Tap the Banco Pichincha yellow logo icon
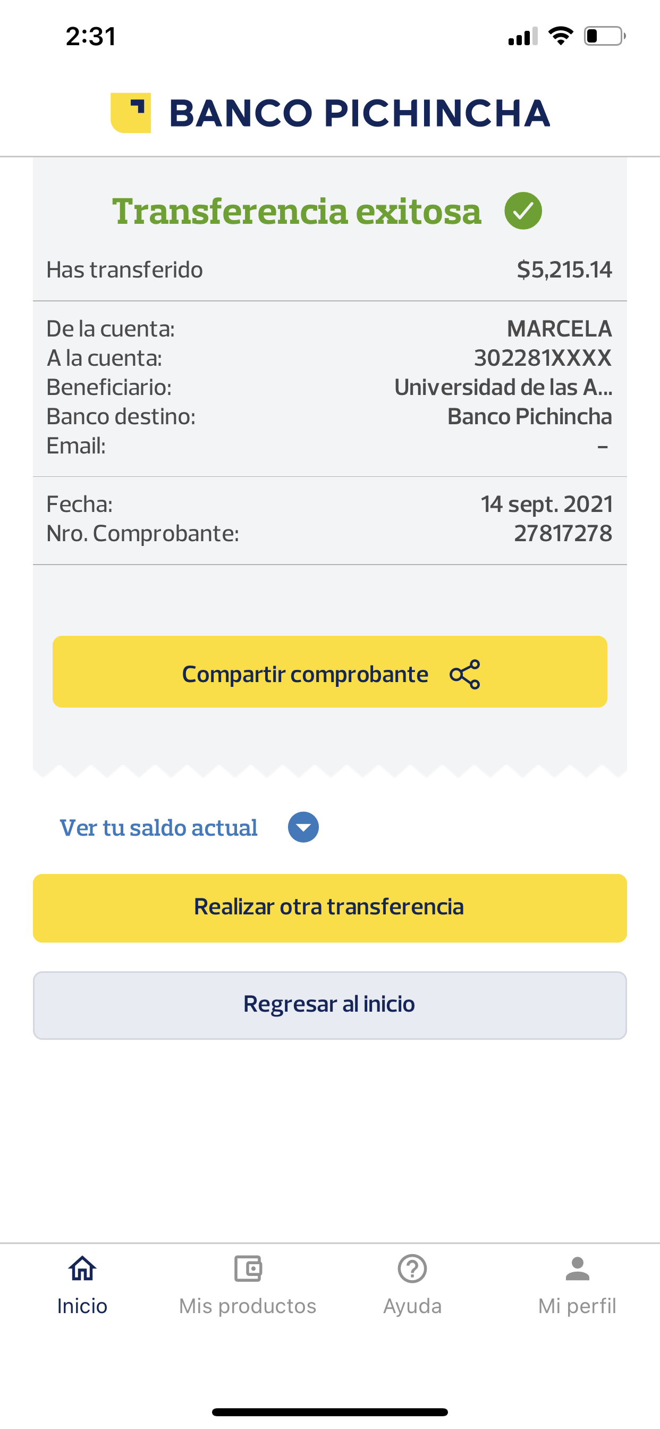Viewport: 660px width, 1429px height. (131, 113)
